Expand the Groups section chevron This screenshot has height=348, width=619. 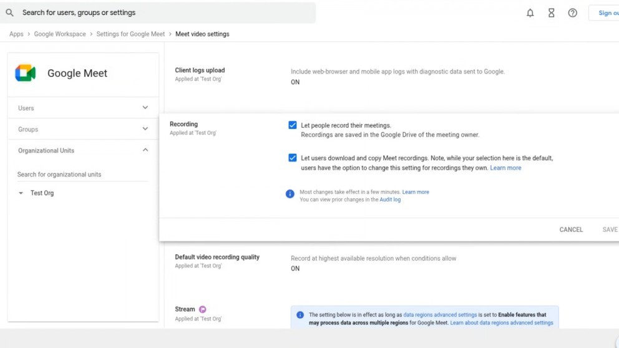pos(145,129)
